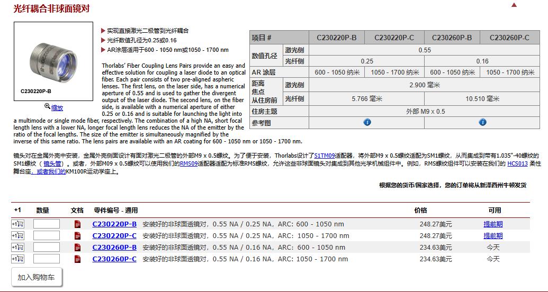
Task: Open the 镜头管 link
Action: point(52,163)
